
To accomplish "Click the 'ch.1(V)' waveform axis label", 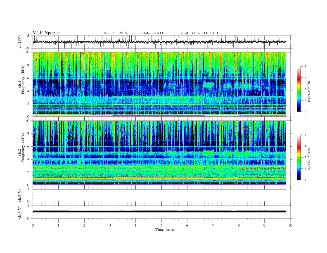I will tap(20, 42).
